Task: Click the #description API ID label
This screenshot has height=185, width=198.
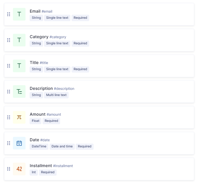Action: [x=64, y=89]
